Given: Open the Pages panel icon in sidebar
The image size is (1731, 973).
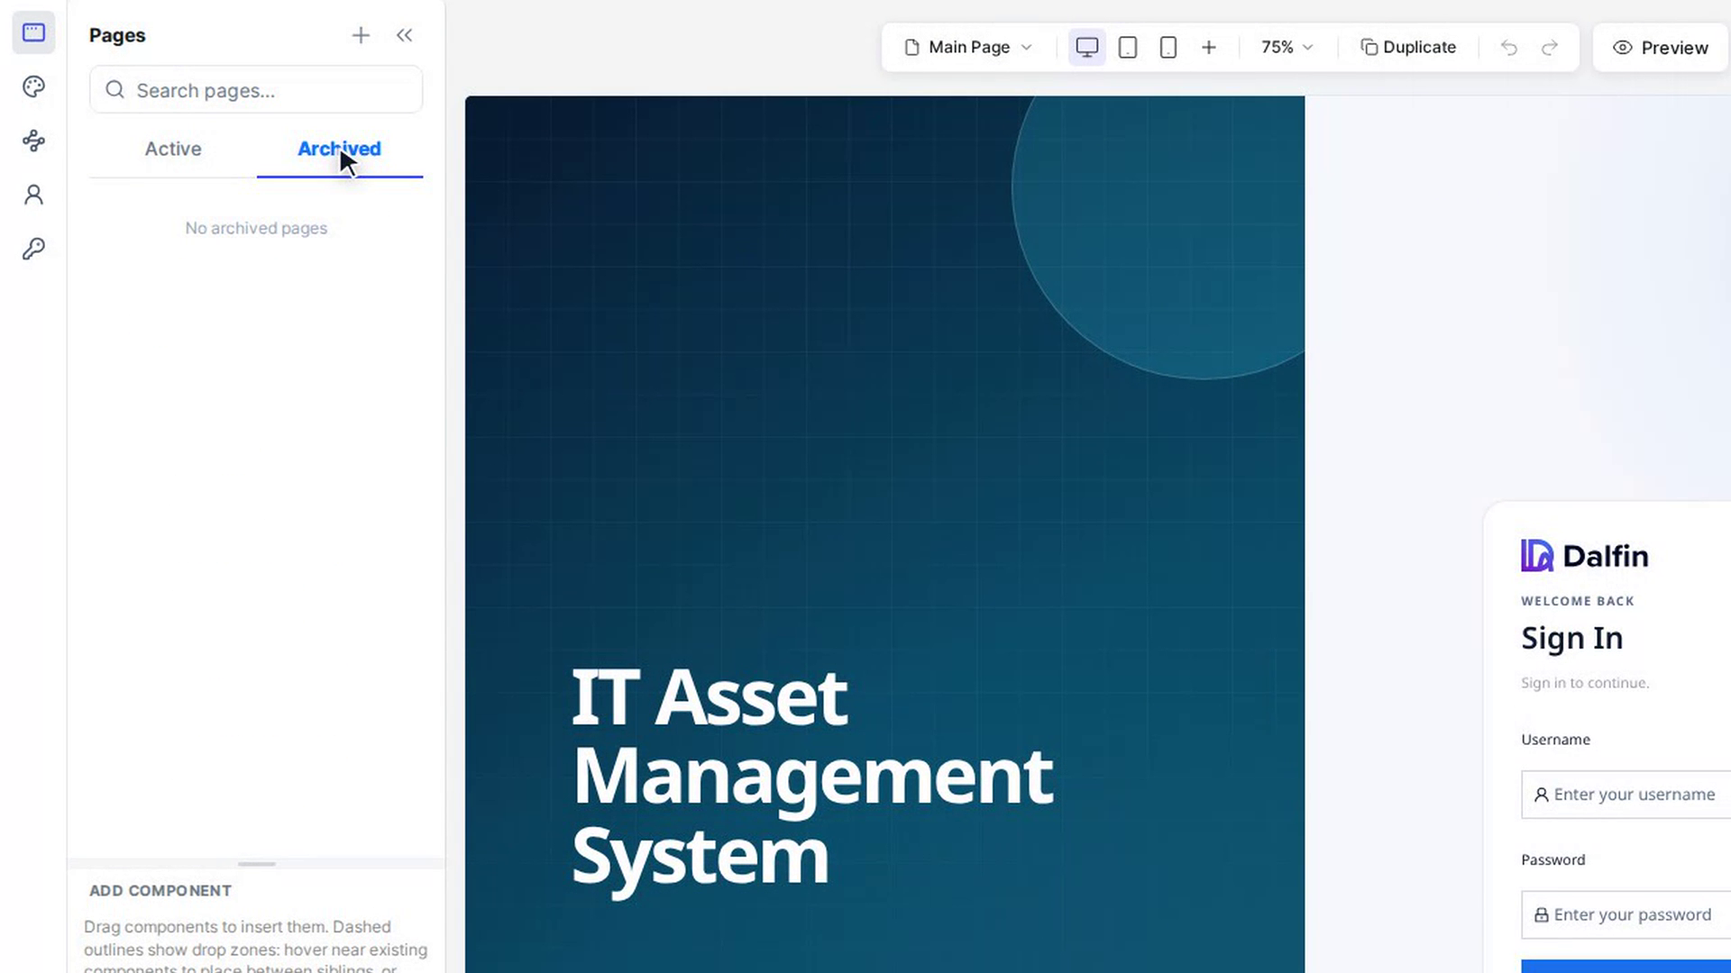Looking at the screenshot, I should coord(33,32).
